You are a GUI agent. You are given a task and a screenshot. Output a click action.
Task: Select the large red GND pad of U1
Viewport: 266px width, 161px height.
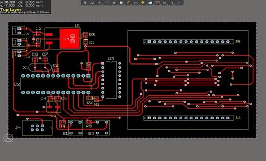[70, 38]
